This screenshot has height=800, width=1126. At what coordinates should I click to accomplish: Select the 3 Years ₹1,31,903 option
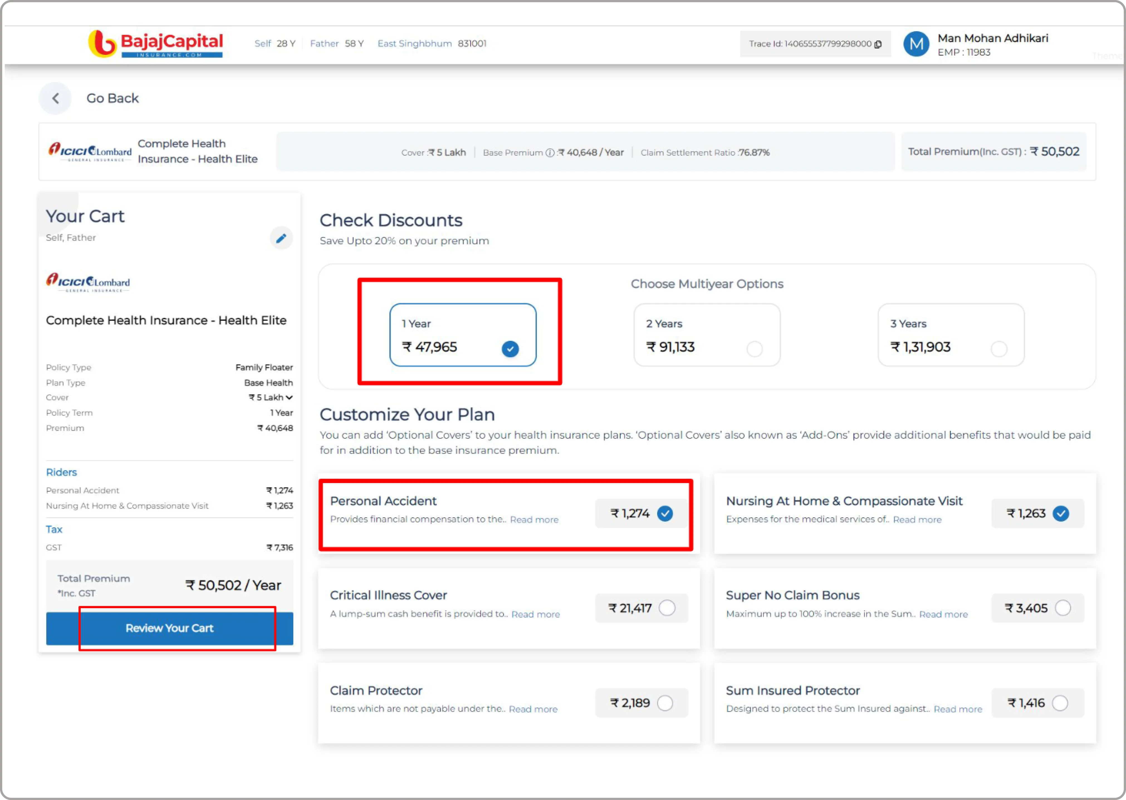(951, 335)
